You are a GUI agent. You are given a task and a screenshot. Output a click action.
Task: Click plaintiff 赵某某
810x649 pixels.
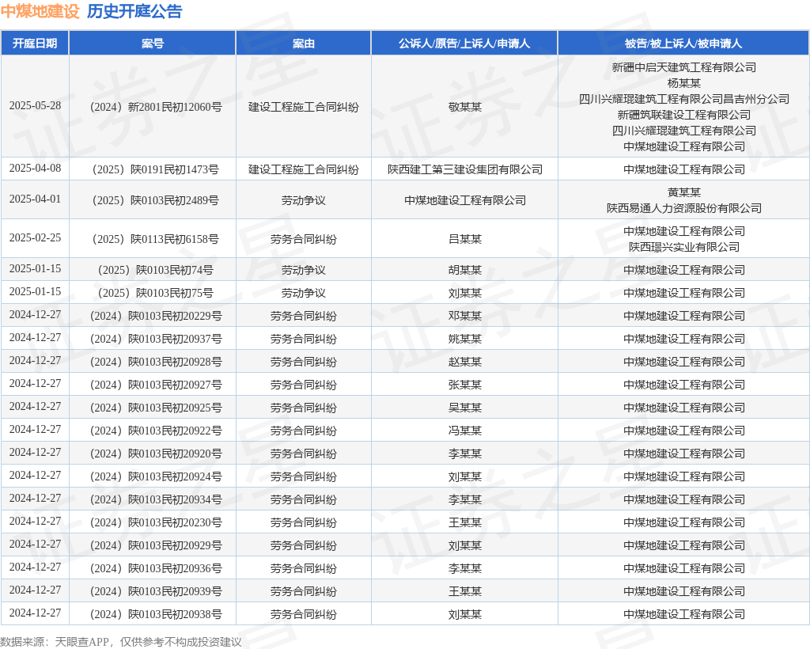(465, 362)
